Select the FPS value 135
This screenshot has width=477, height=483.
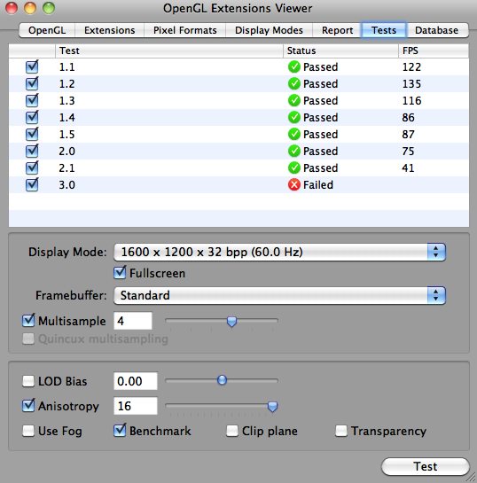click(411, 84)
